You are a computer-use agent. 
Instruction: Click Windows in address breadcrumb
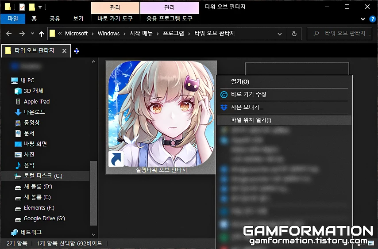[x=108, y=34]
